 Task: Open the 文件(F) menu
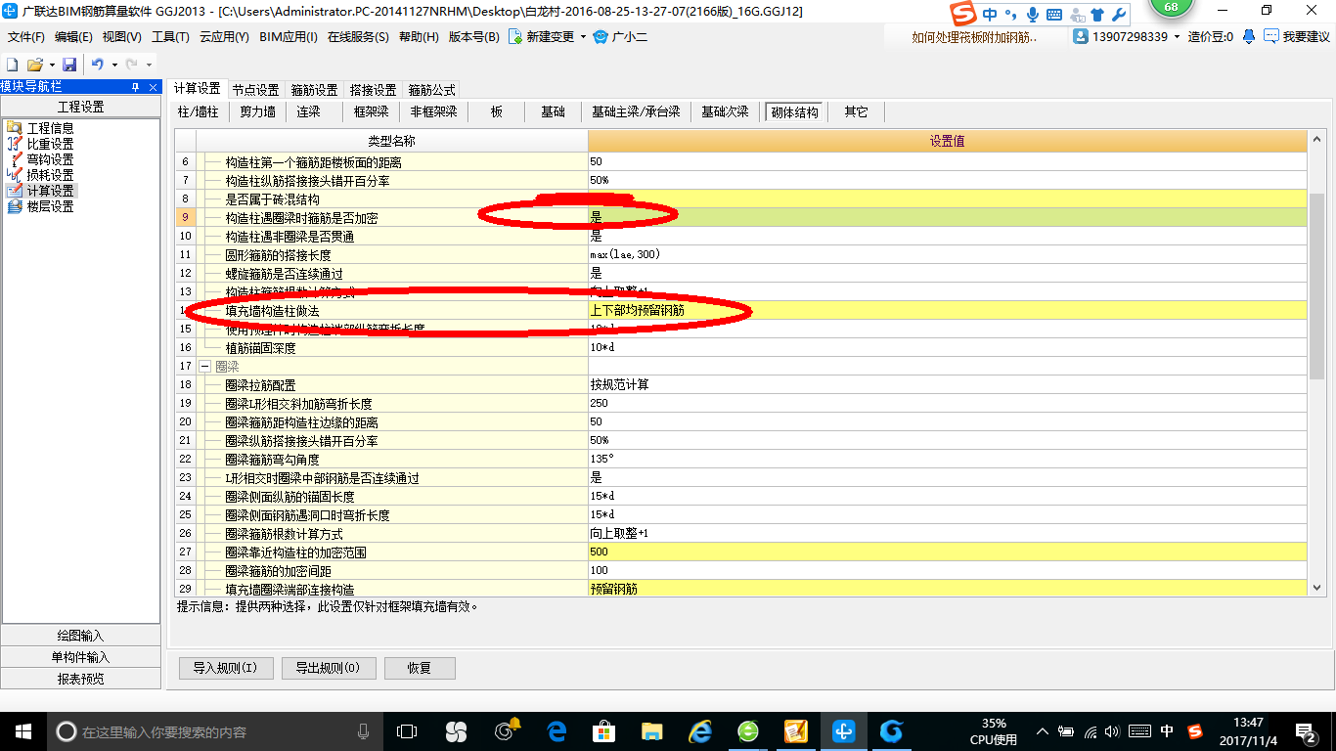pos(25,37)
